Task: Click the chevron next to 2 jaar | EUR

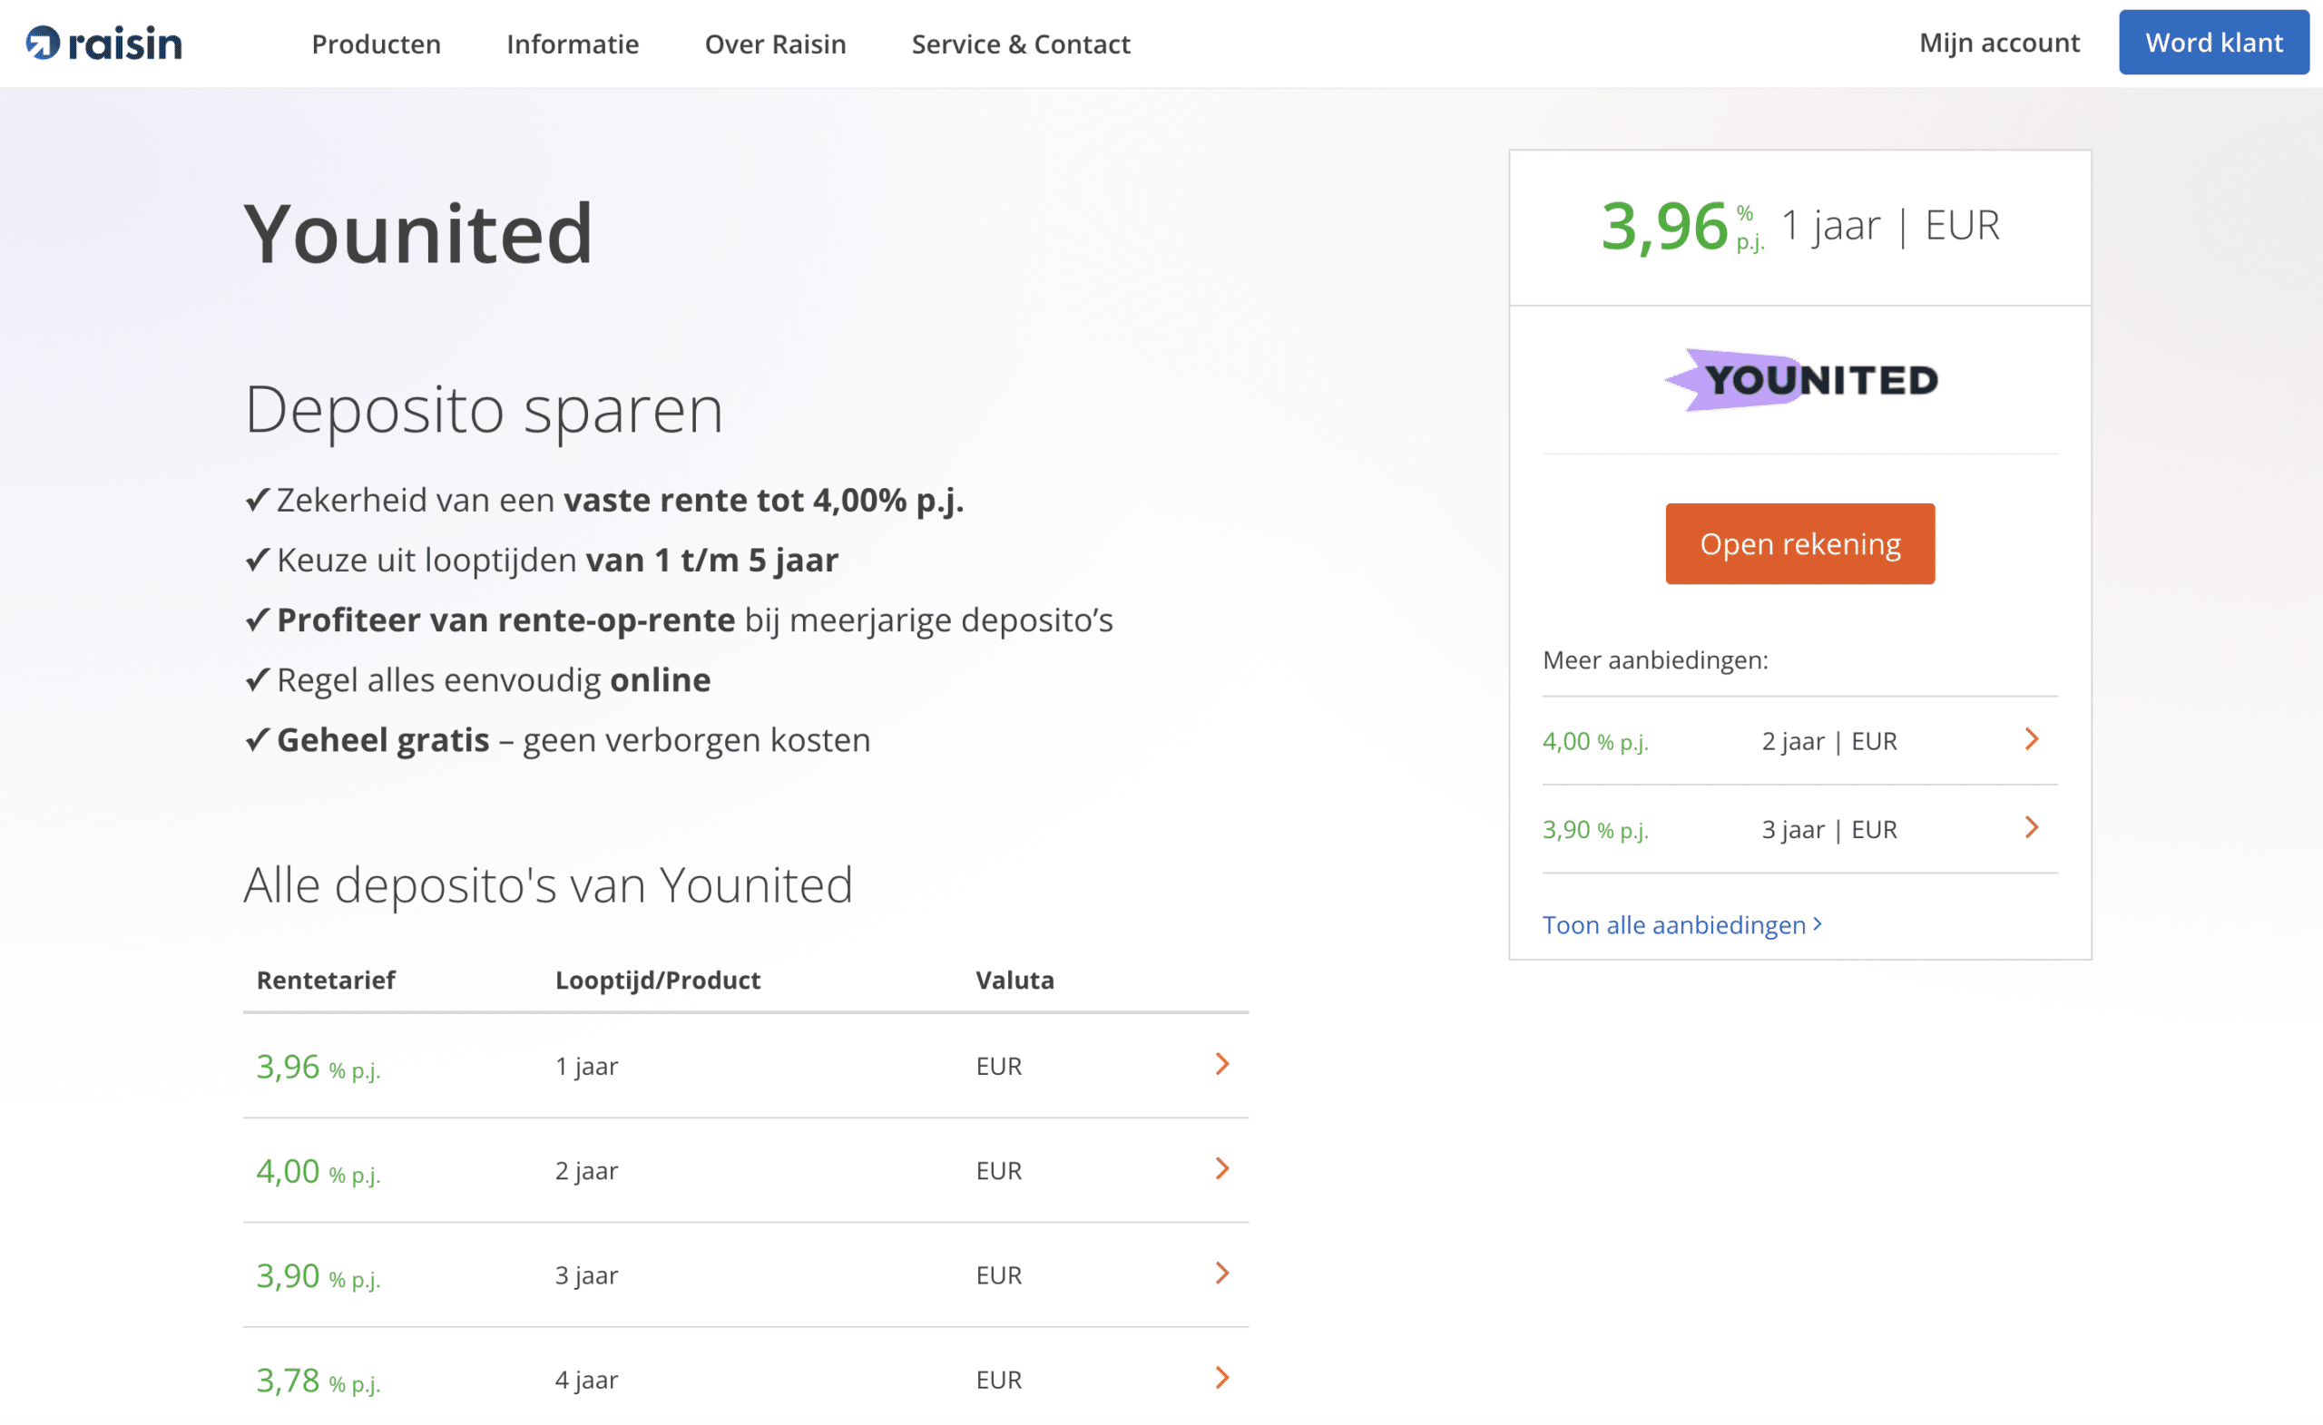Action: tap(2032, 740)
